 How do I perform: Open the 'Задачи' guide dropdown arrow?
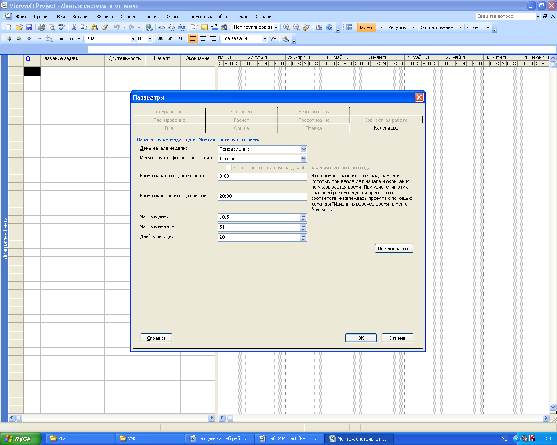click(x=381, y=27)
